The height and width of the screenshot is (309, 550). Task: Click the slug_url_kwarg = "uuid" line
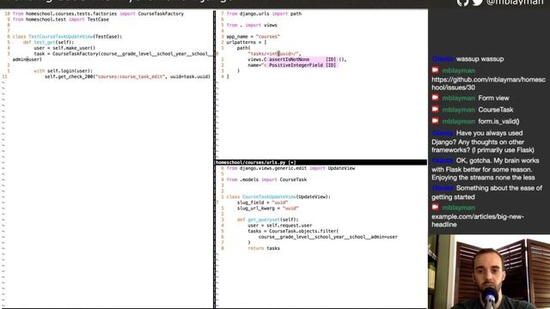click(267, 208)
